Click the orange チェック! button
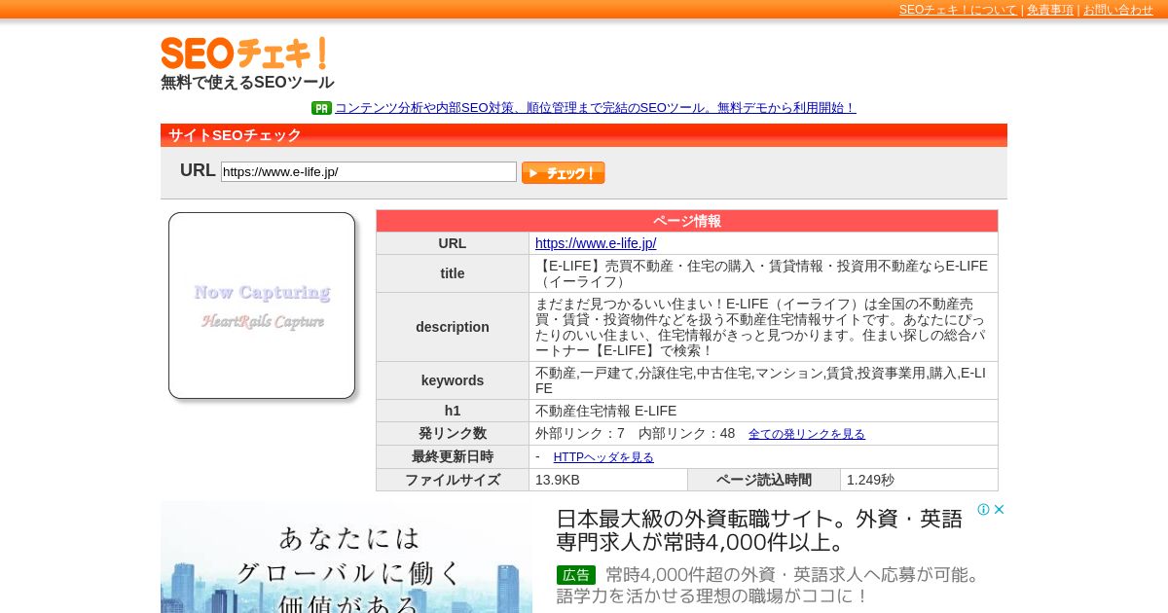The height and width of the screenshot is (613, 1168). pyautogui.click(x=563, y=172)
